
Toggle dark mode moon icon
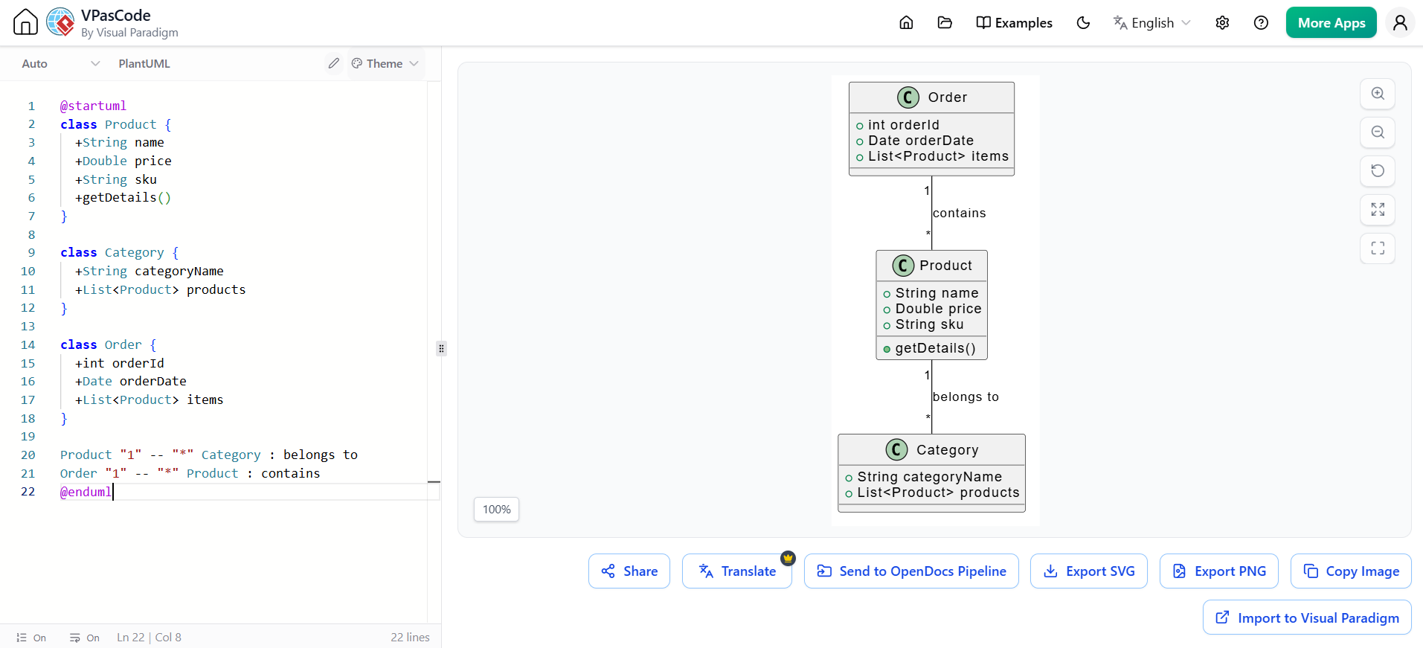[1083, 23]
